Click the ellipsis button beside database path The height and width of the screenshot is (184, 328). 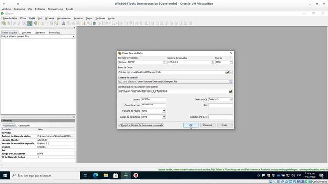[231, 72]
